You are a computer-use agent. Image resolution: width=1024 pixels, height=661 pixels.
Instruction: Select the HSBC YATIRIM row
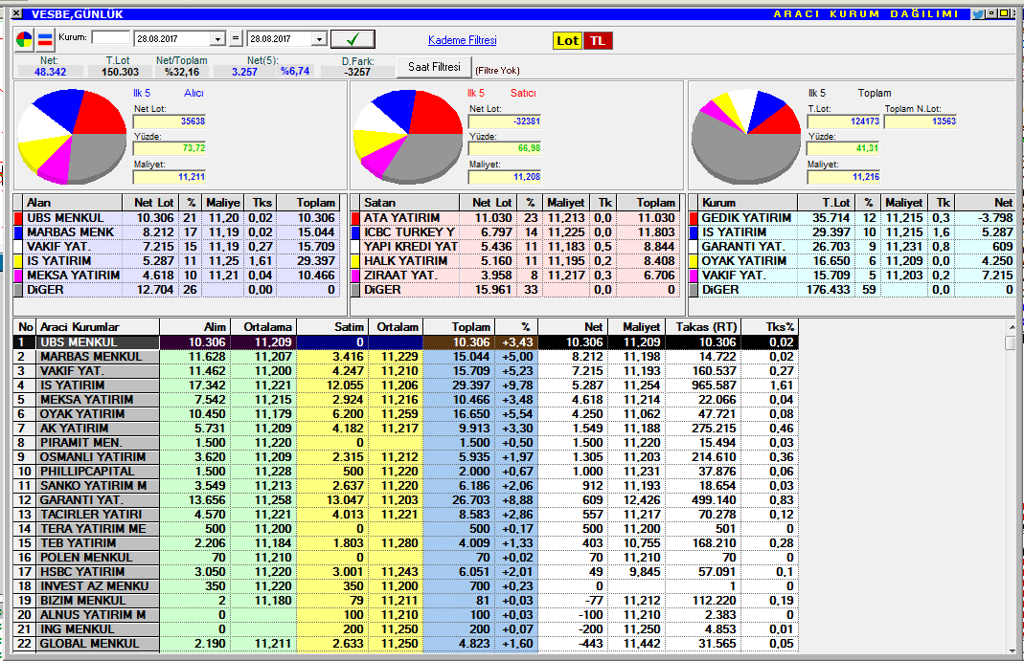405,572
